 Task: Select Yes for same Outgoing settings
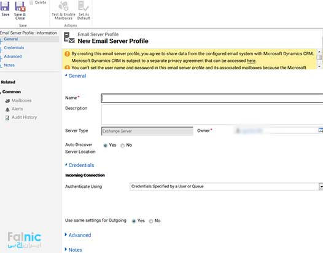click(134, 221)
